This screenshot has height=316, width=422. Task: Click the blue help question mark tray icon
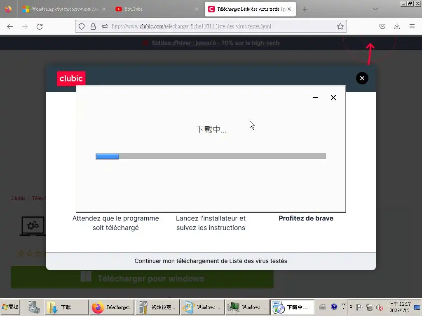click(334, 307)
